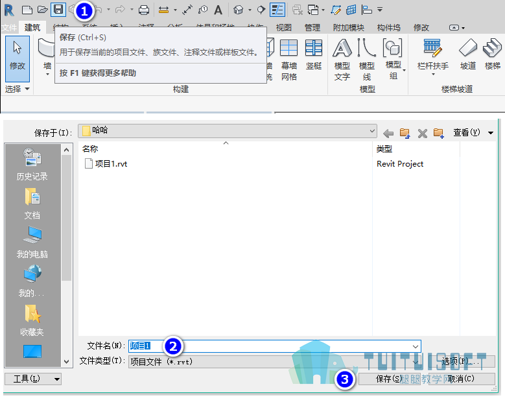Select the Model Line tool
The width and height of the screenshot is (505, 402).
366,60
